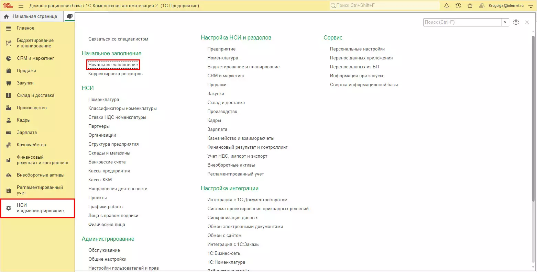The image size is (537, 272).
Task: Open the Главное section in the sidebar
Action: [x=37, y=28]
